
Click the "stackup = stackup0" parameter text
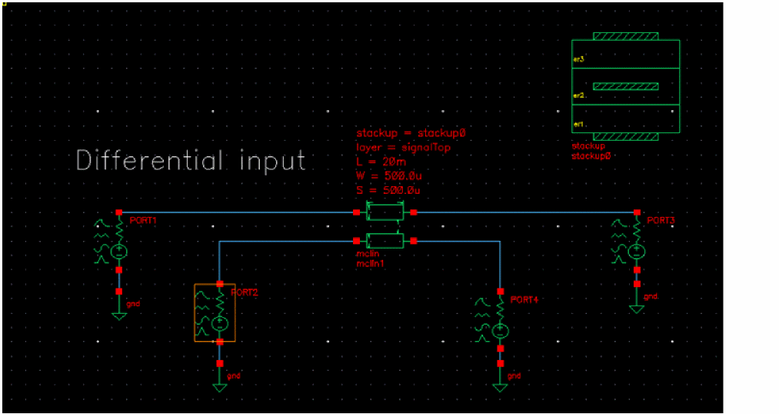(x=411, y=133)
